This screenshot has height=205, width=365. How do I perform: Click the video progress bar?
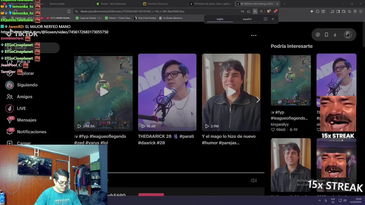186,173
